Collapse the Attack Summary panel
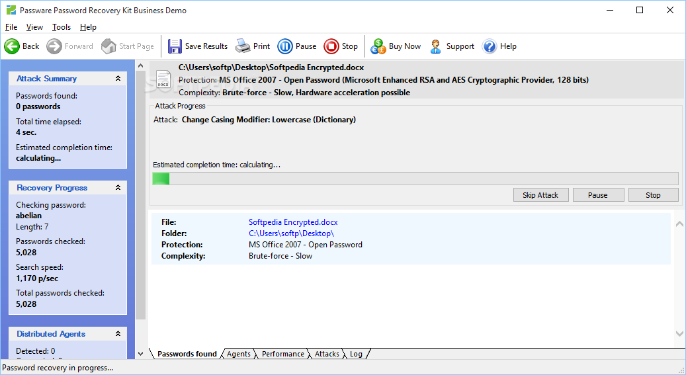Image resolution: width=686 pixels, height=375 pixels. click(118, 78)
